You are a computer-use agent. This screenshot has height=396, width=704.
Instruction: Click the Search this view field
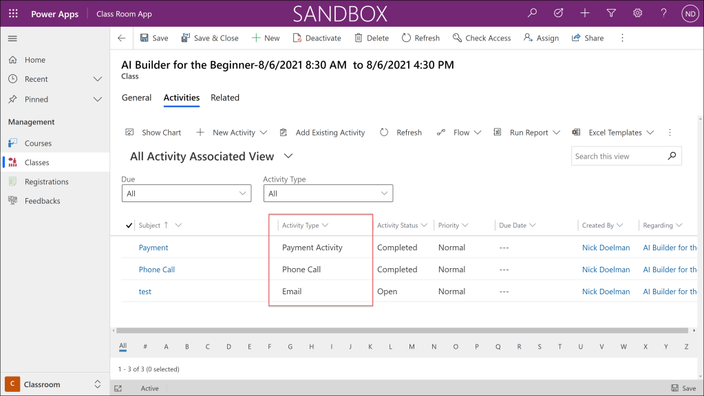click(x=619, y=156)
